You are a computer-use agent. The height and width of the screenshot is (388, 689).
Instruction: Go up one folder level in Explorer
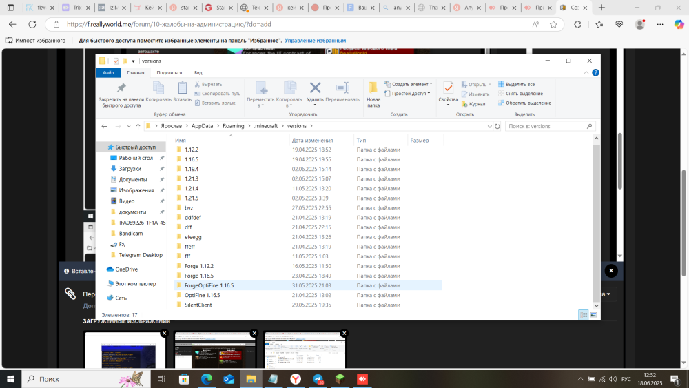(x=138, y=127)
